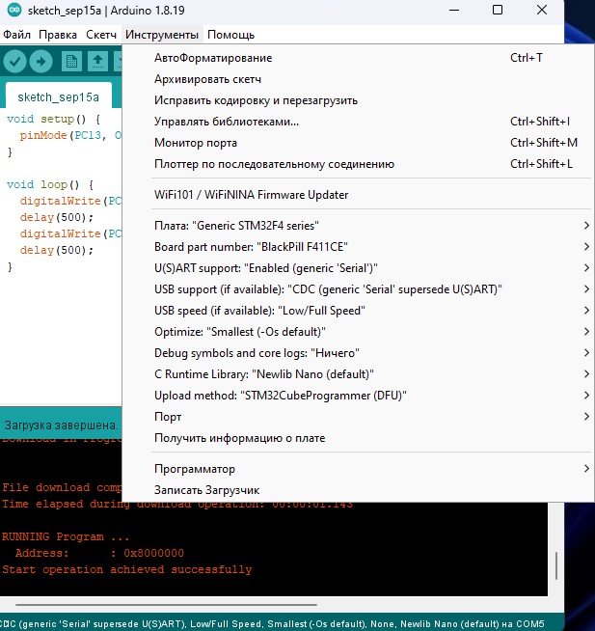Image resolution: width=595 pixels, height=631 pixels.
Task: Click the console vertical scrollbar thumb
Action: pos(556,565)
